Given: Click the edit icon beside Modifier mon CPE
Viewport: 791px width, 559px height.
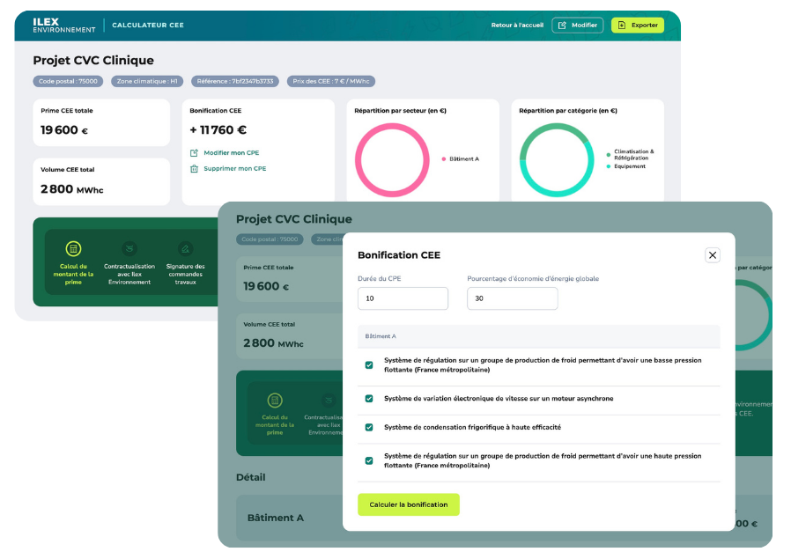Looking at the screenshot, I should [x=194, y=153].
